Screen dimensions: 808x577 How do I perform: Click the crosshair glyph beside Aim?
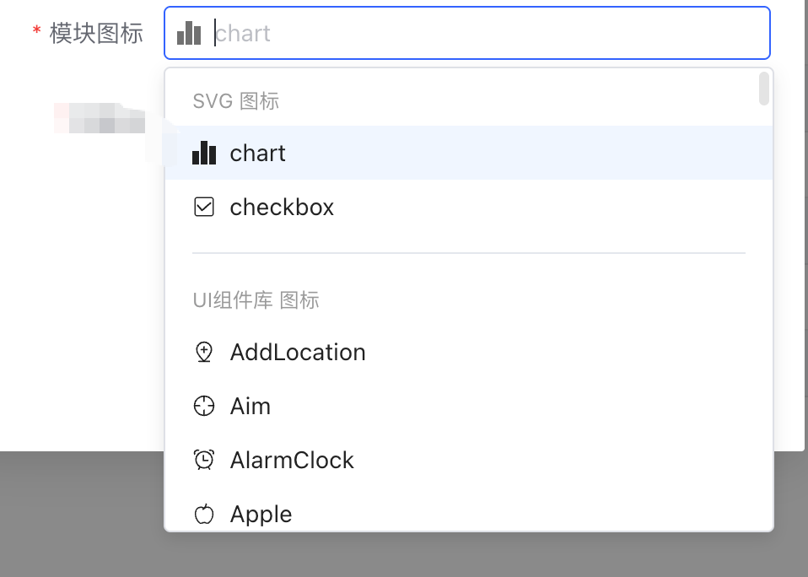pyautogui.click(x=203, y=406)
